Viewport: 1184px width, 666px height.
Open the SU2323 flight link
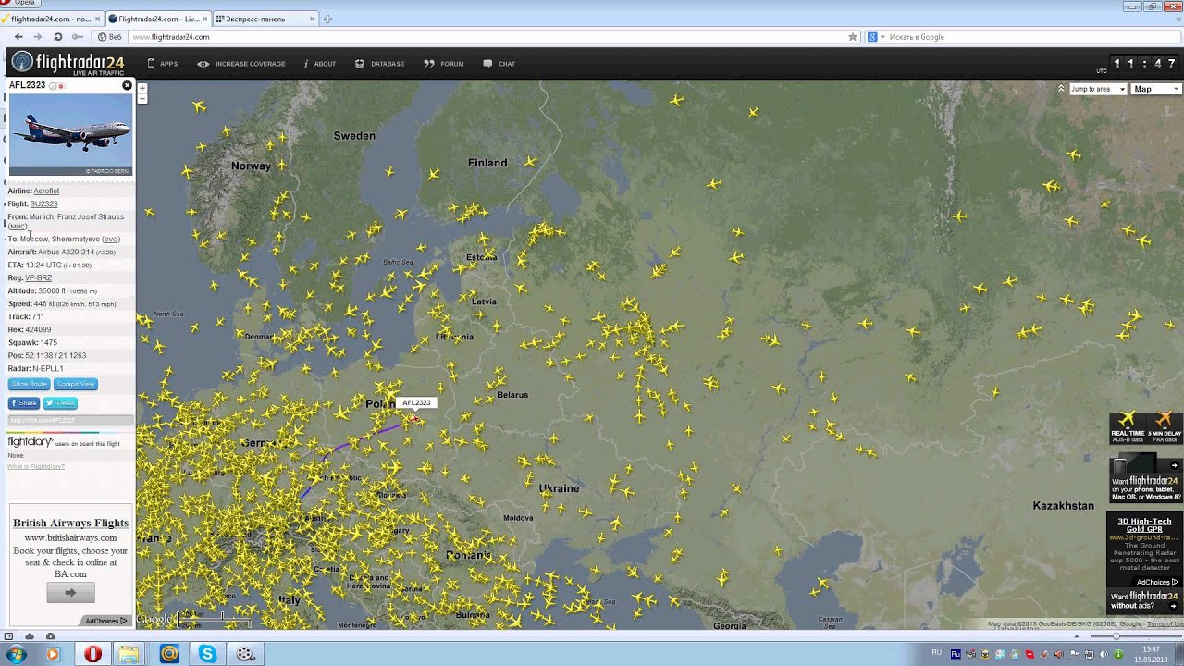[43, 203]
